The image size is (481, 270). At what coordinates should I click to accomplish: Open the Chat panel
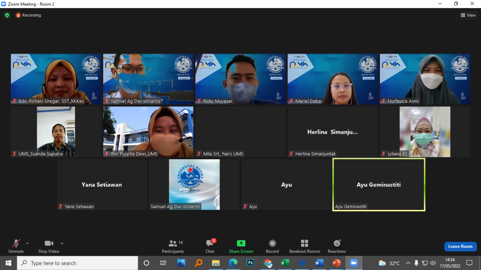pos(210,246)
